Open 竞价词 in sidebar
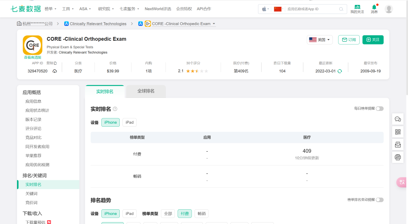Viewport: 408px width, 224px height. coord(31,203)
